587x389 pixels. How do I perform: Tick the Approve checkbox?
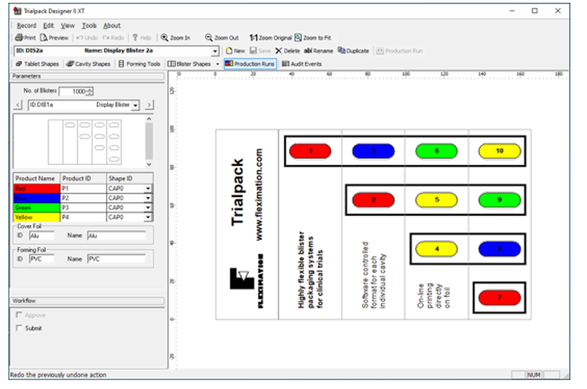point(19,315)
